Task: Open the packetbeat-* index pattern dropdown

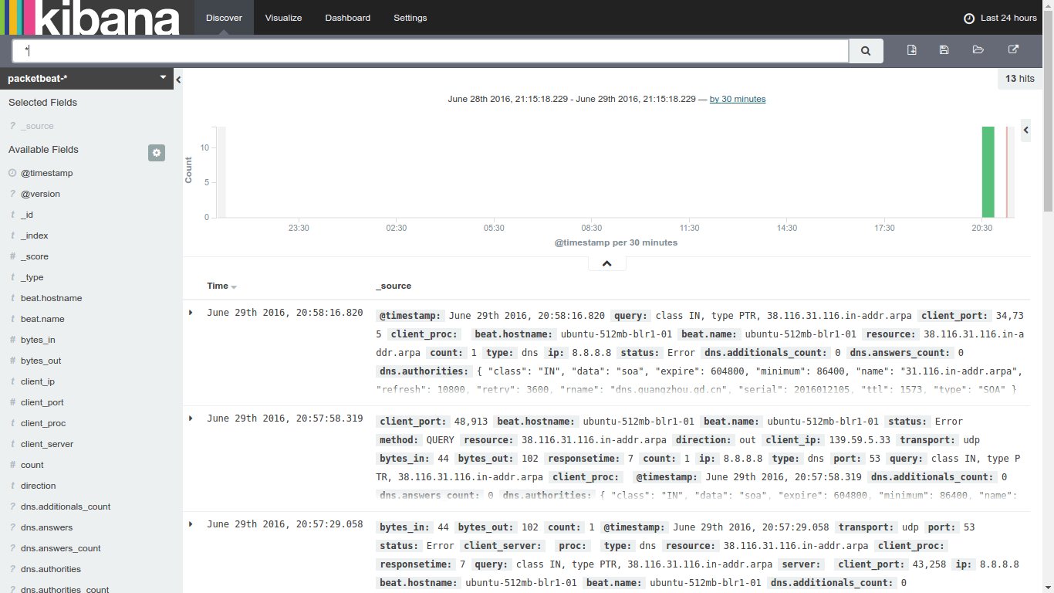Action: (86, 79)
